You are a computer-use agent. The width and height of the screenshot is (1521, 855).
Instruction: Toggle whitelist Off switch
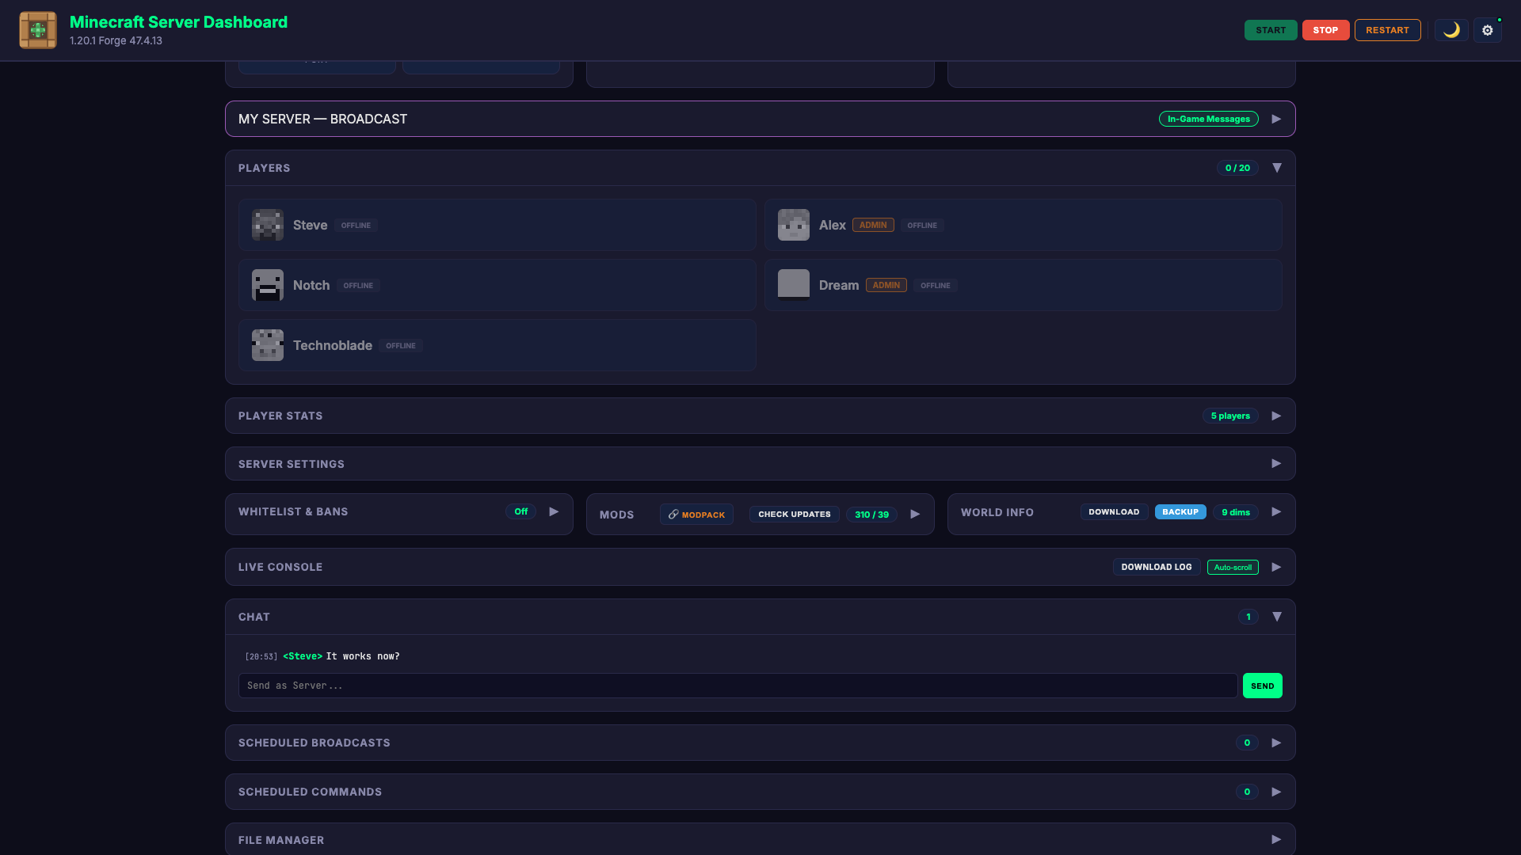(520, 511)
